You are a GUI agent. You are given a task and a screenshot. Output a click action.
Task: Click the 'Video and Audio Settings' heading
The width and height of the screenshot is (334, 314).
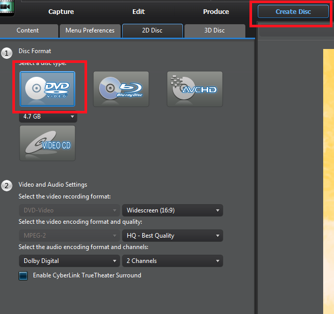tap(53, 185)
